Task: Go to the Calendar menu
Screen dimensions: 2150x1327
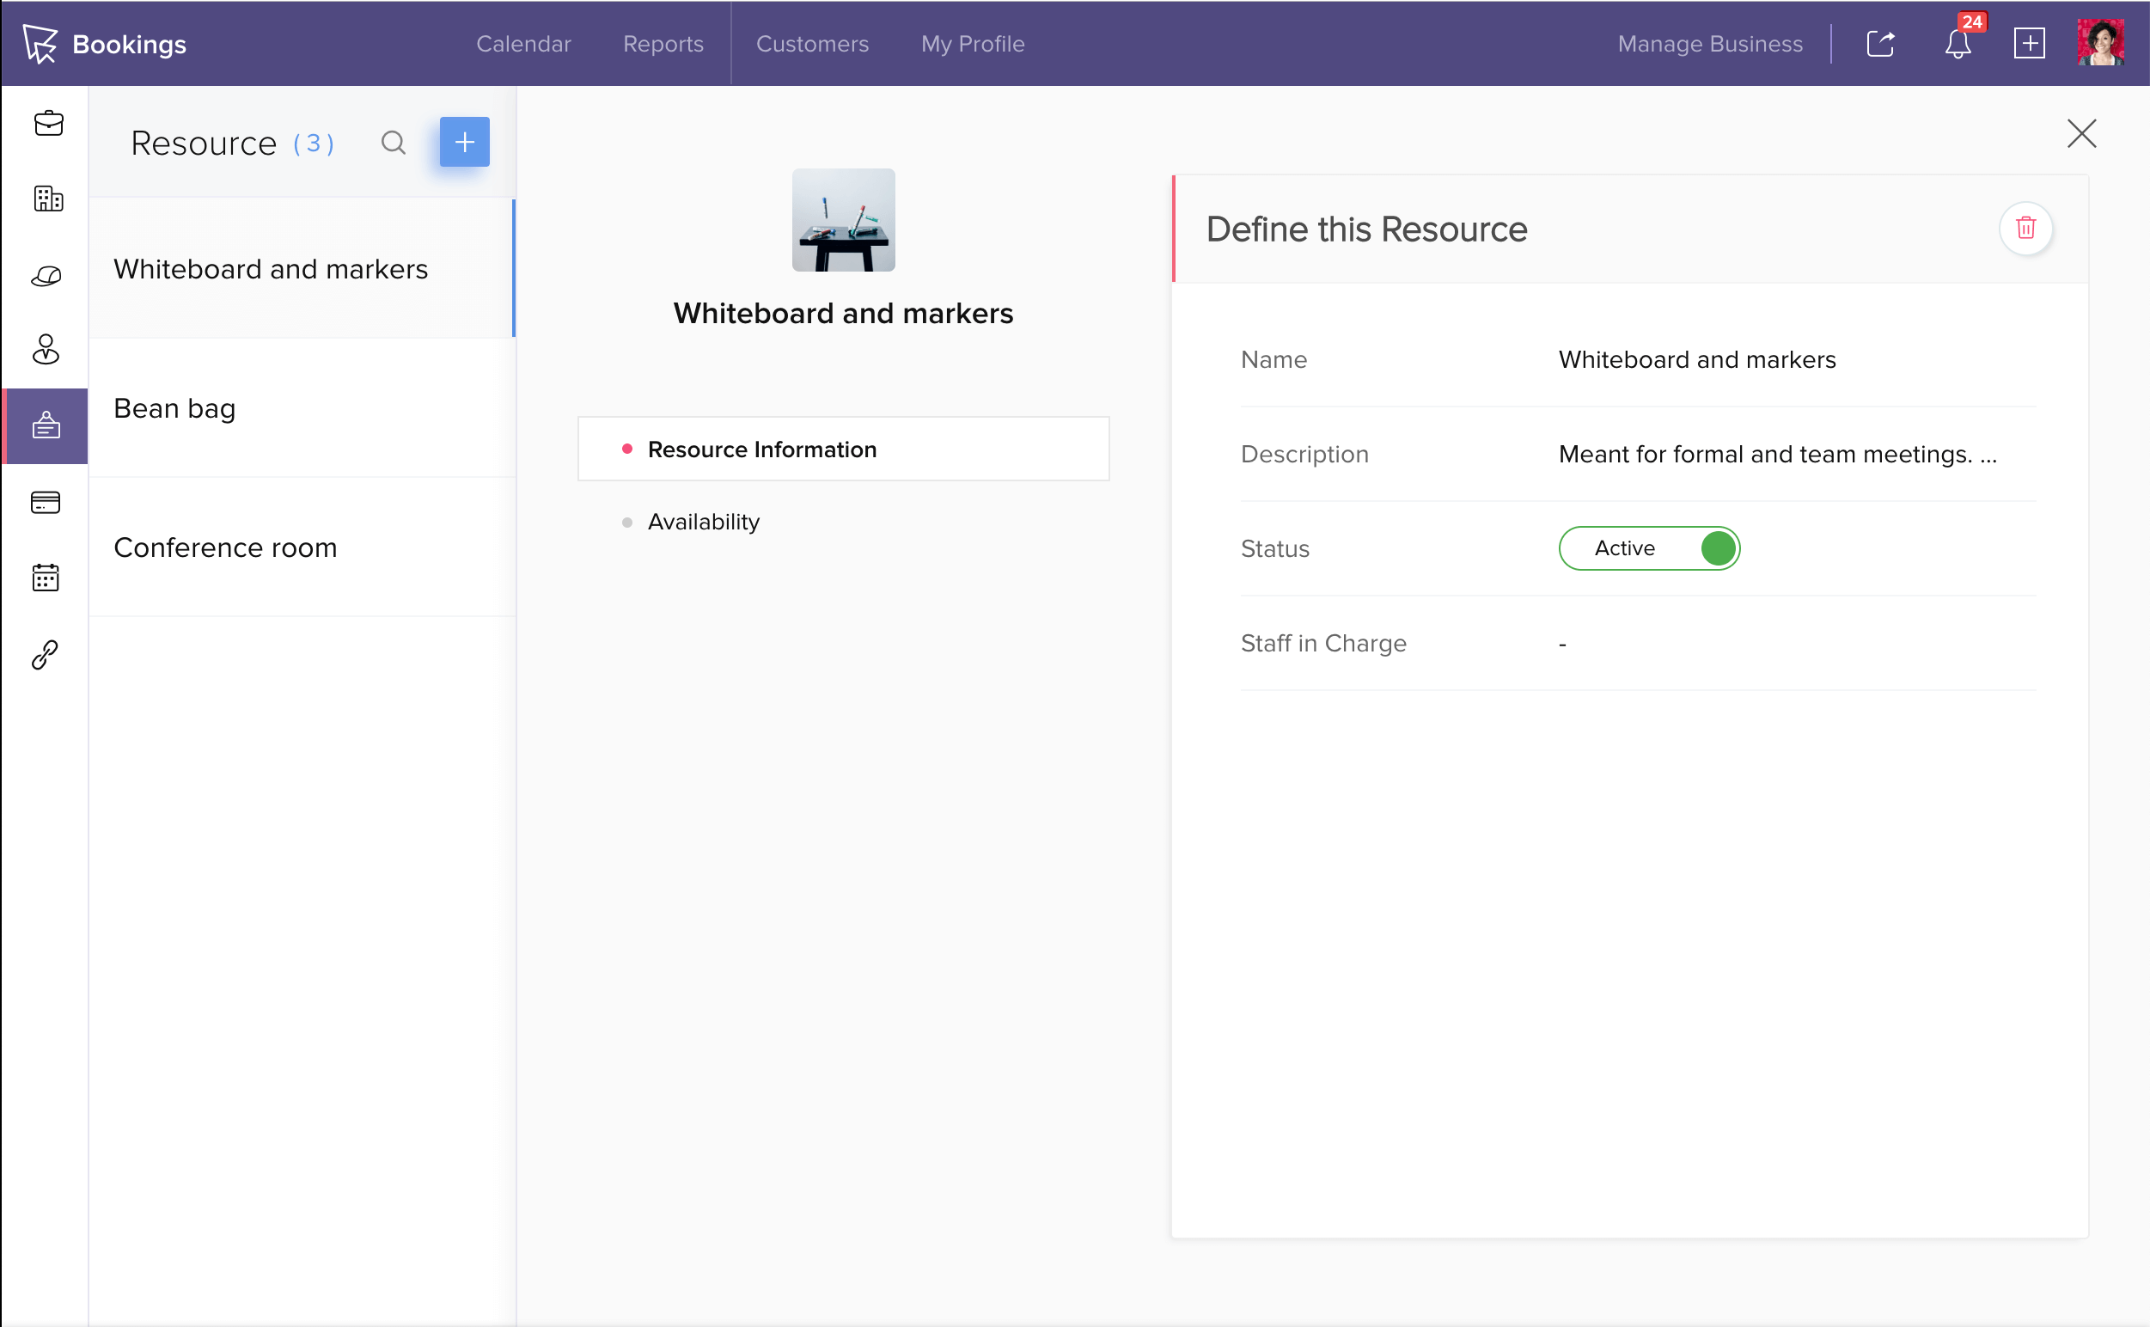Action: coord(523,44)
